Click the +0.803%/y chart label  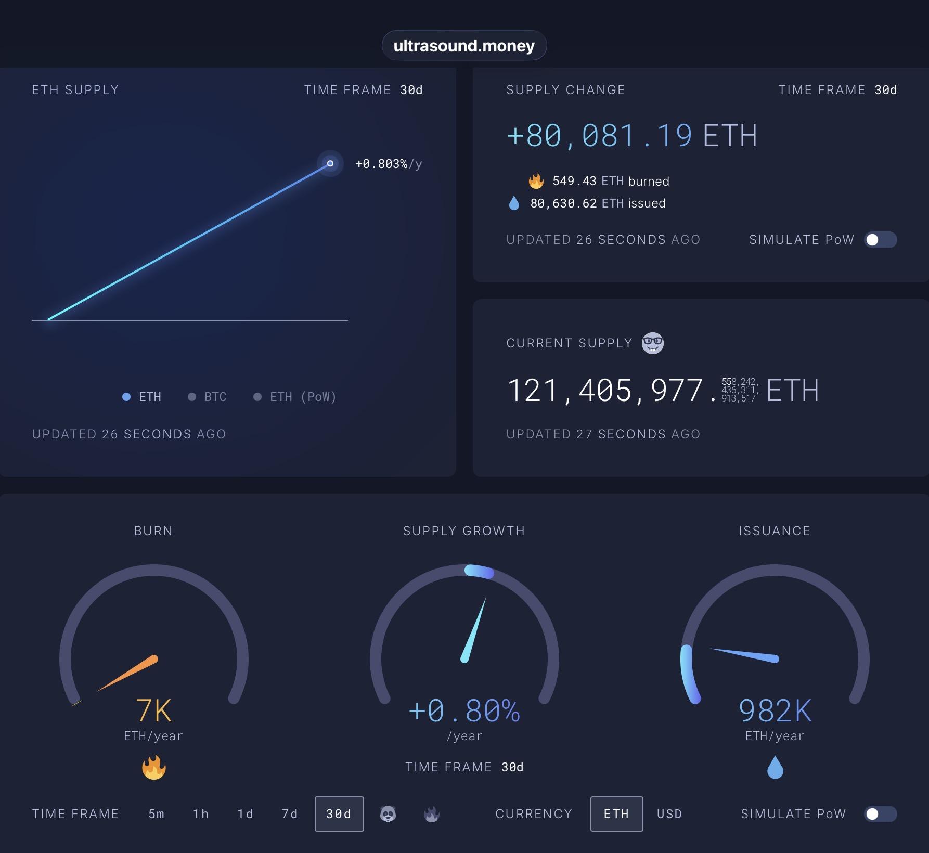[x=389, y=164]
